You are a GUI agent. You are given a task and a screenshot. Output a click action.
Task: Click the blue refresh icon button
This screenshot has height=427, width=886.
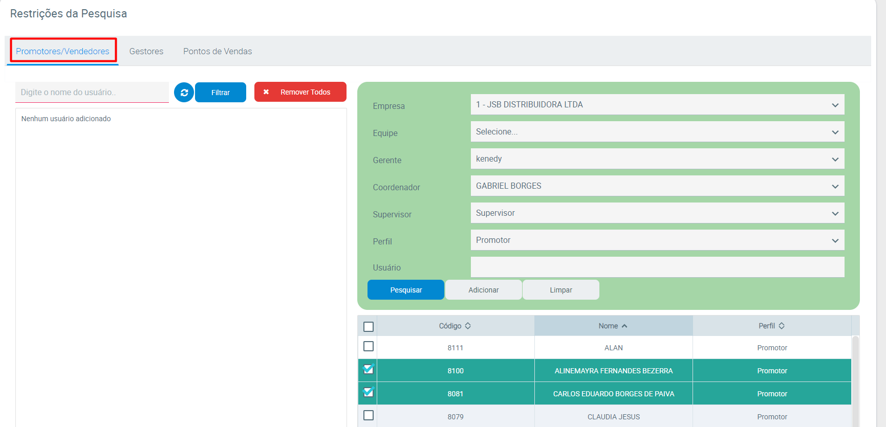tap(184, 93)
